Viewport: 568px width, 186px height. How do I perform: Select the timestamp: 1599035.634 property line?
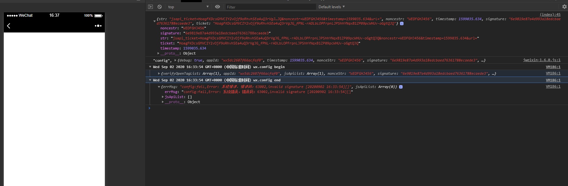click(x=183, y=48)
